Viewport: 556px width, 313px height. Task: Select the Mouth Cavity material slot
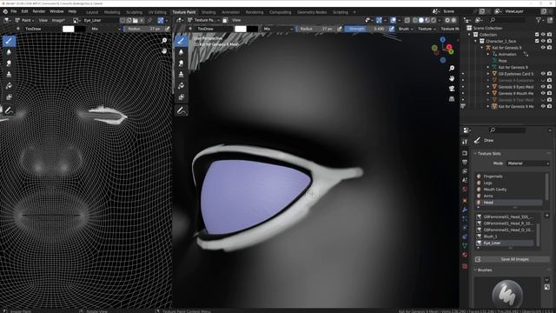(x=509, y=190)
